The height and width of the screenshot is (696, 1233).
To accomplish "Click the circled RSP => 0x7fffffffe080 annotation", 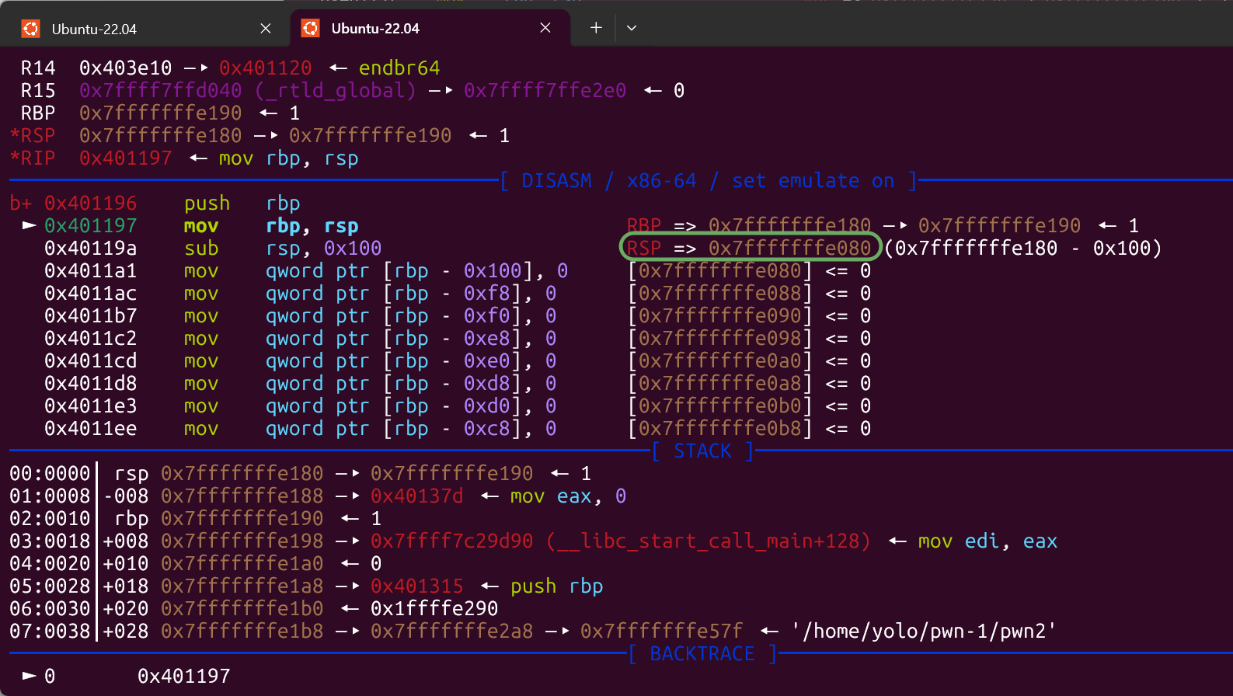I will [750, 248].
